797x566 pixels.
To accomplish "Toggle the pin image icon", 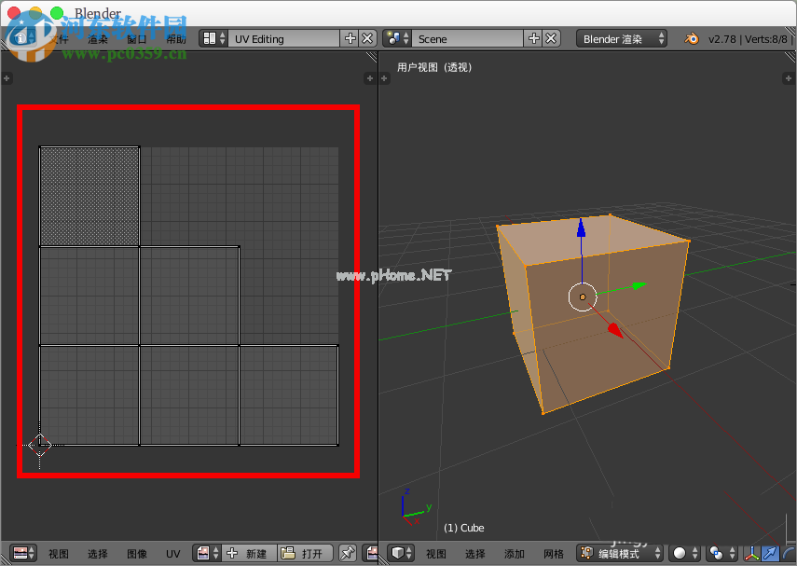I will tap(347, 553).
